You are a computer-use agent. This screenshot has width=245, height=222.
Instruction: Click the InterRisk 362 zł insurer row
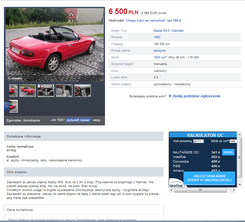click(x=196, y=157)
